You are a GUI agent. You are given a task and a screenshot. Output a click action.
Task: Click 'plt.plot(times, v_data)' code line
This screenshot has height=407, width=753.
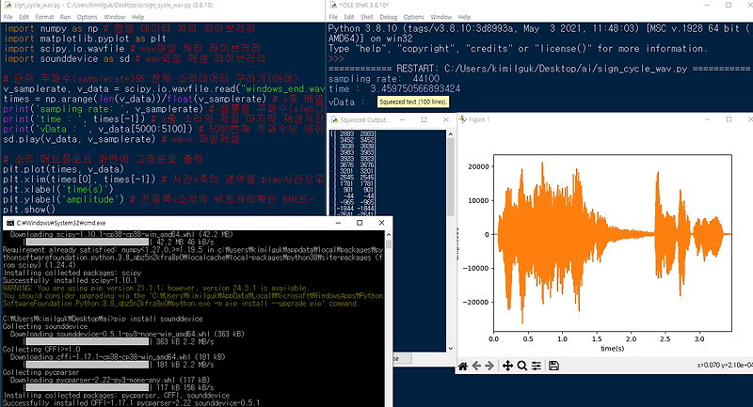(x=63, y=169)
